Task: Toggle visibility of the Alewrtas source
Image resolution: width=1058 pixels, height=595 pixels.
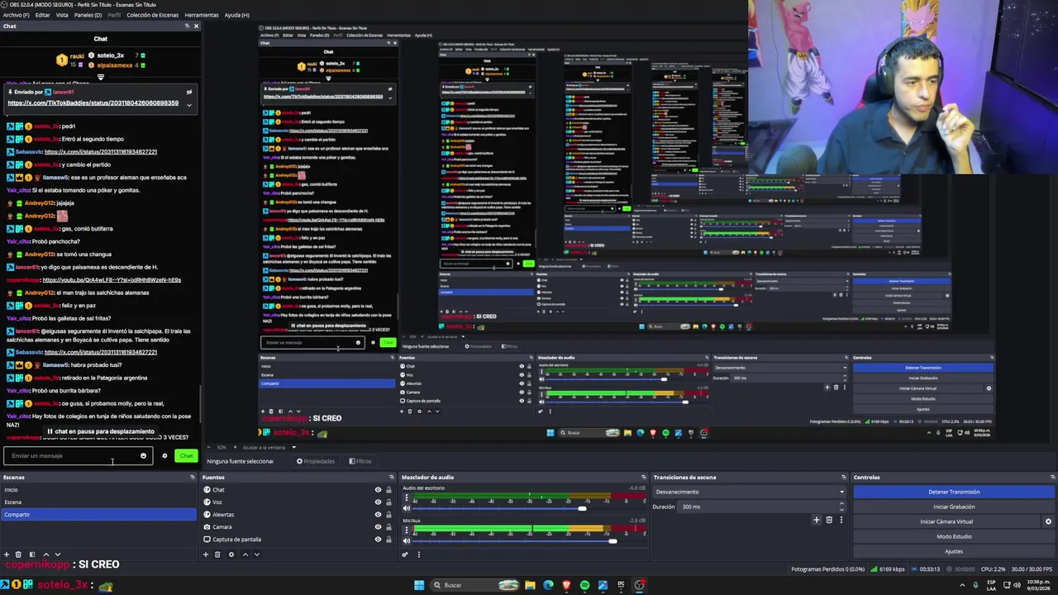Action: [379, 514]
